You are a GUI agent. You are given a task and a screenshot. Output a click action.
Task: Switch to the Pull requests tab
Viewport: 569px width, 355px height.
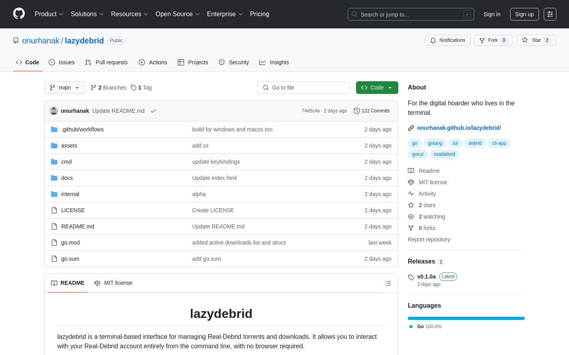click(x=106, y=62)
